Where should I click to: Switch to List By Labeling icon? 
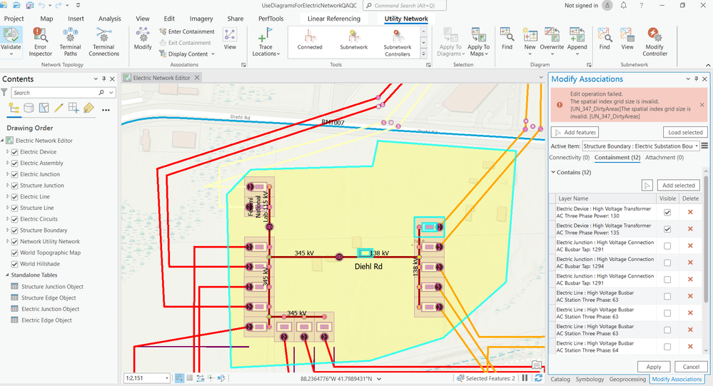[x=89, y=108]
